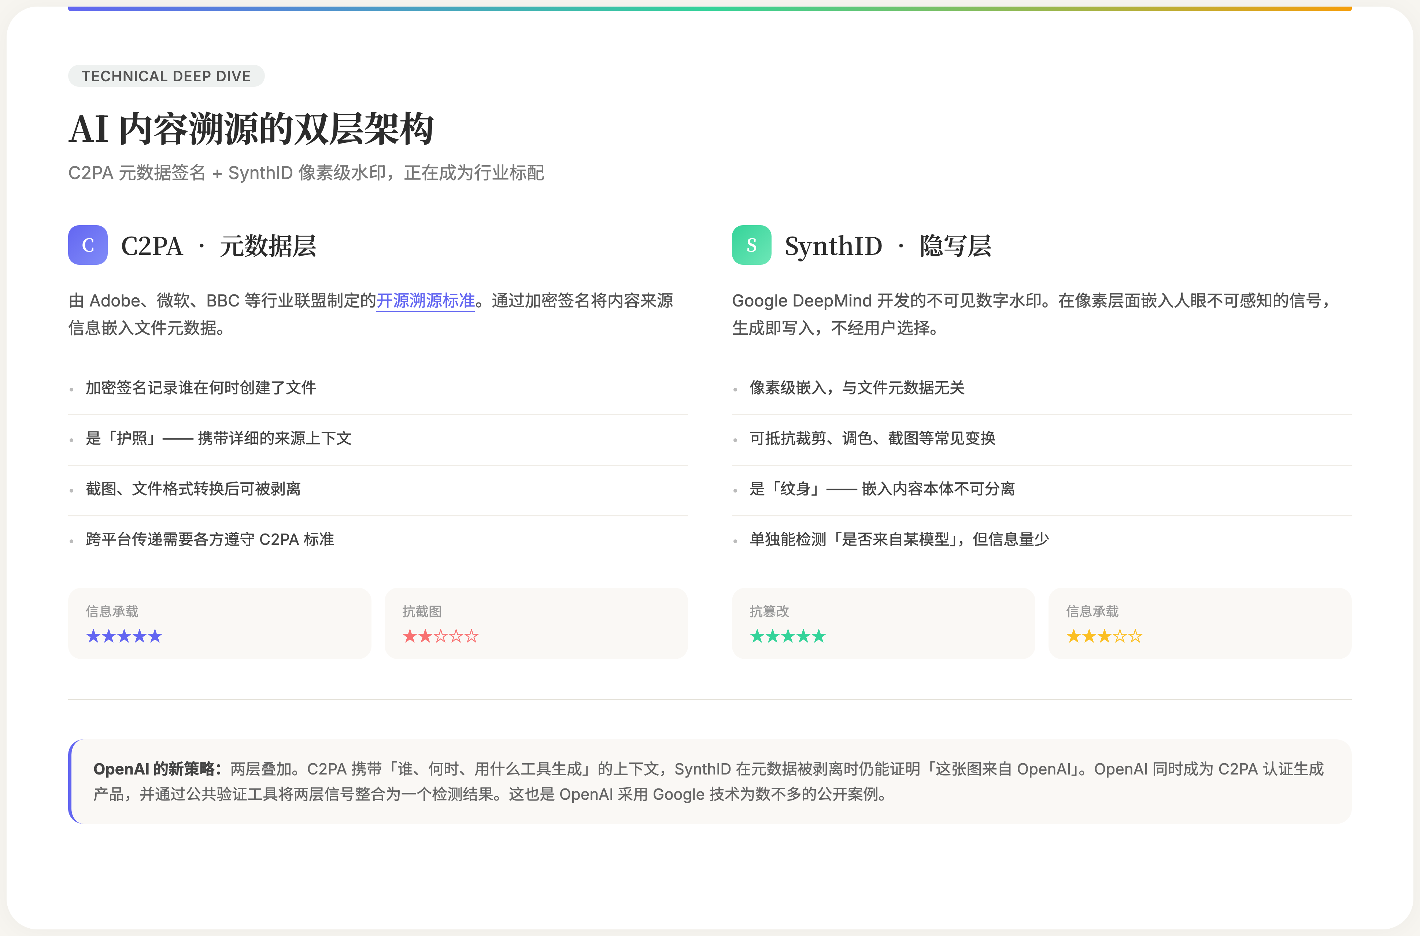
Task: Click the bold OpenAI 的新策略 callout heading
Action: coord(158,769)
